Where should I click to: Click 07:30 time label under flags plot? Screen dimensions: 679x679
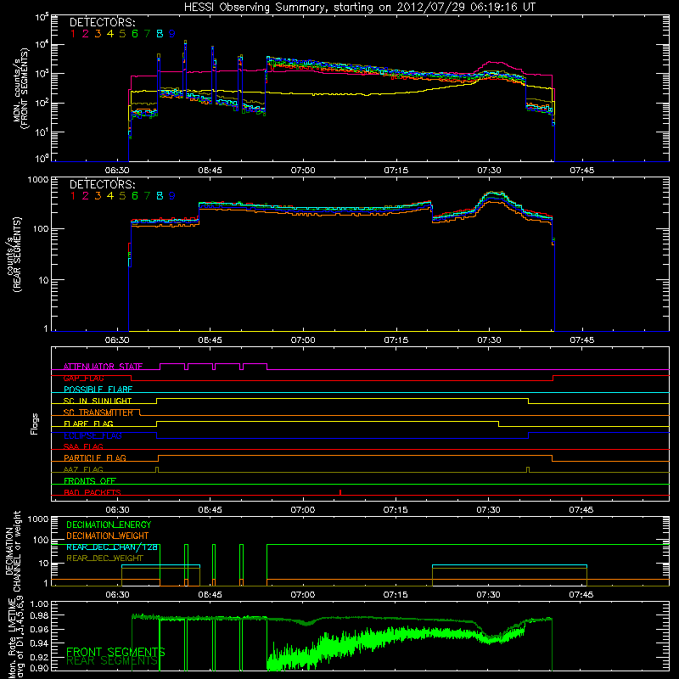pyautogui.click(x=489, y=510)
